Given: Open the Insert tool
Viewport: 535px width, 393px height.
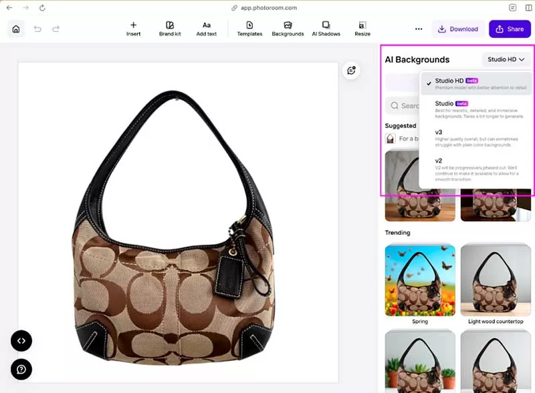Looking at the screenshot, I should coord(133,29).
